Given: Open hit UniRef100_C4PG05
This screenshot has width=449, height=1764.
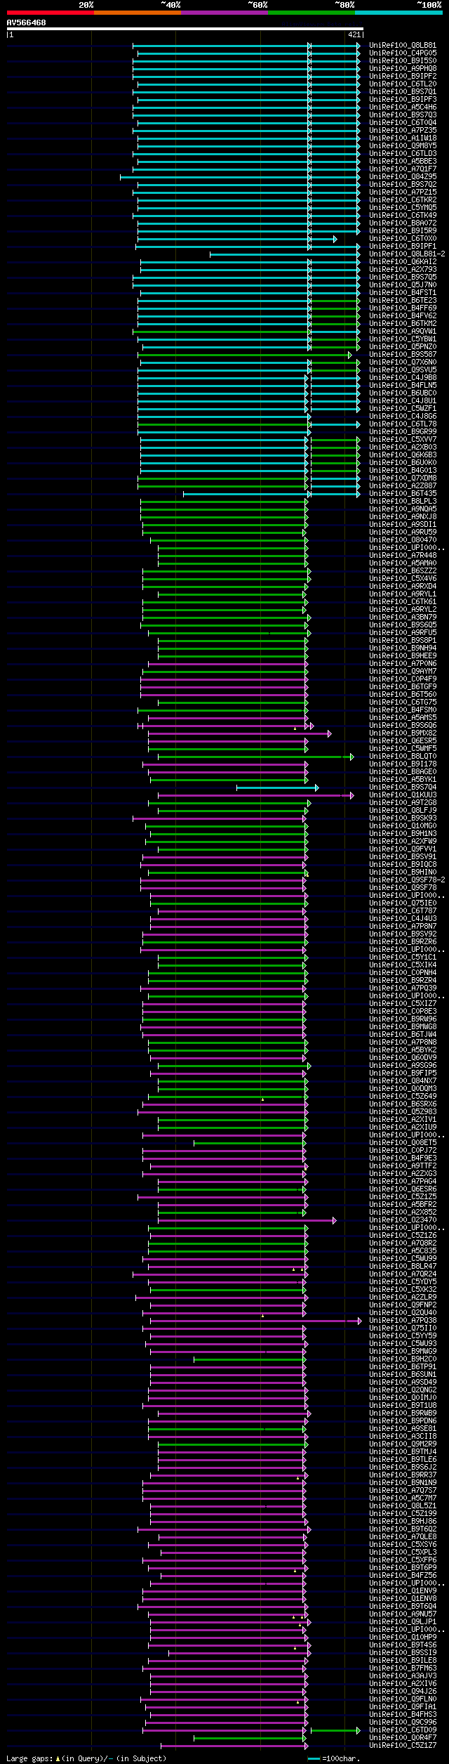Looking at the screenshot, I should coord(403,53).
